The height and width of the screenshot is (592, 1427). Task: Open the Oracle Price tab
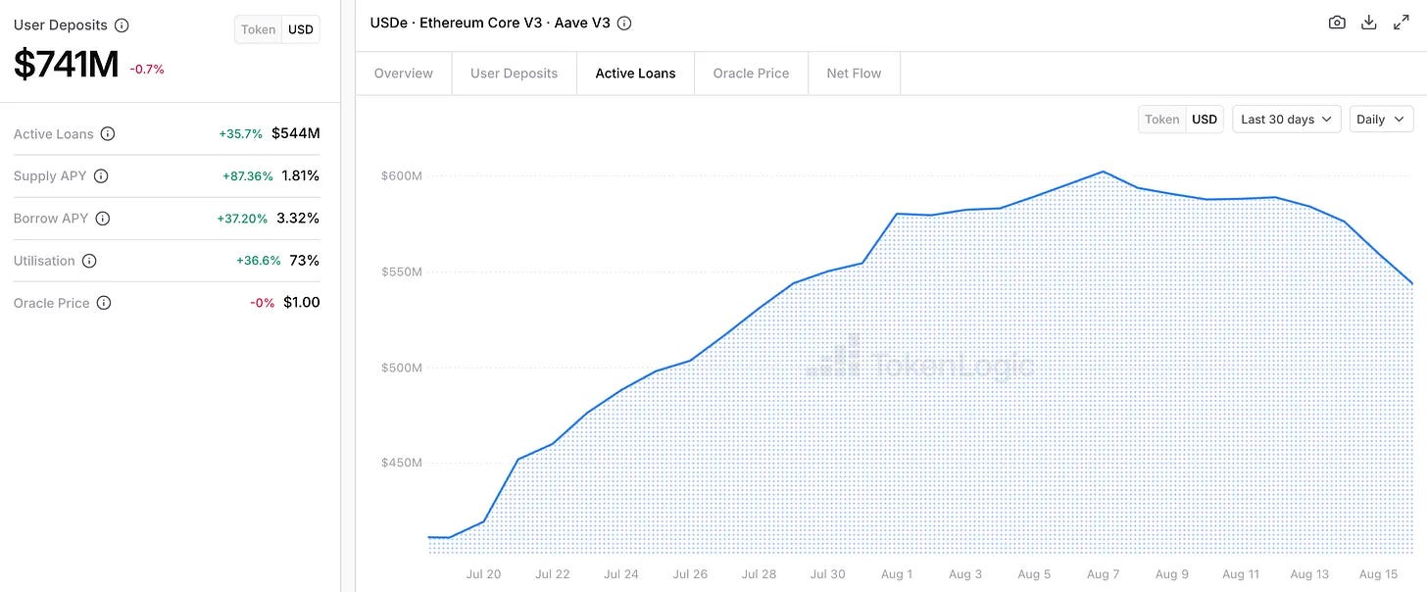752,74
